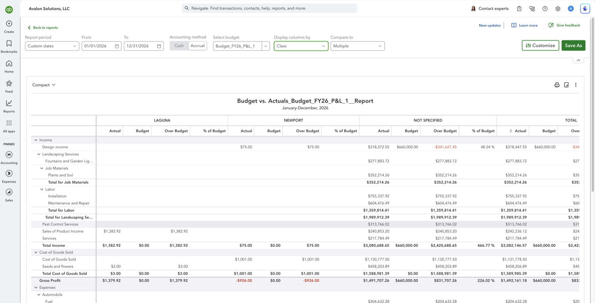Open the report more options kebab menu
595x303 pixels.
pos(576,85)
